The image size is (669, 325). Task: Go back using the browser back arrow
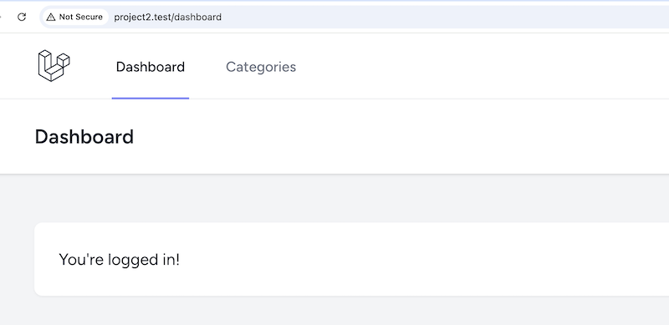point(1,17)
